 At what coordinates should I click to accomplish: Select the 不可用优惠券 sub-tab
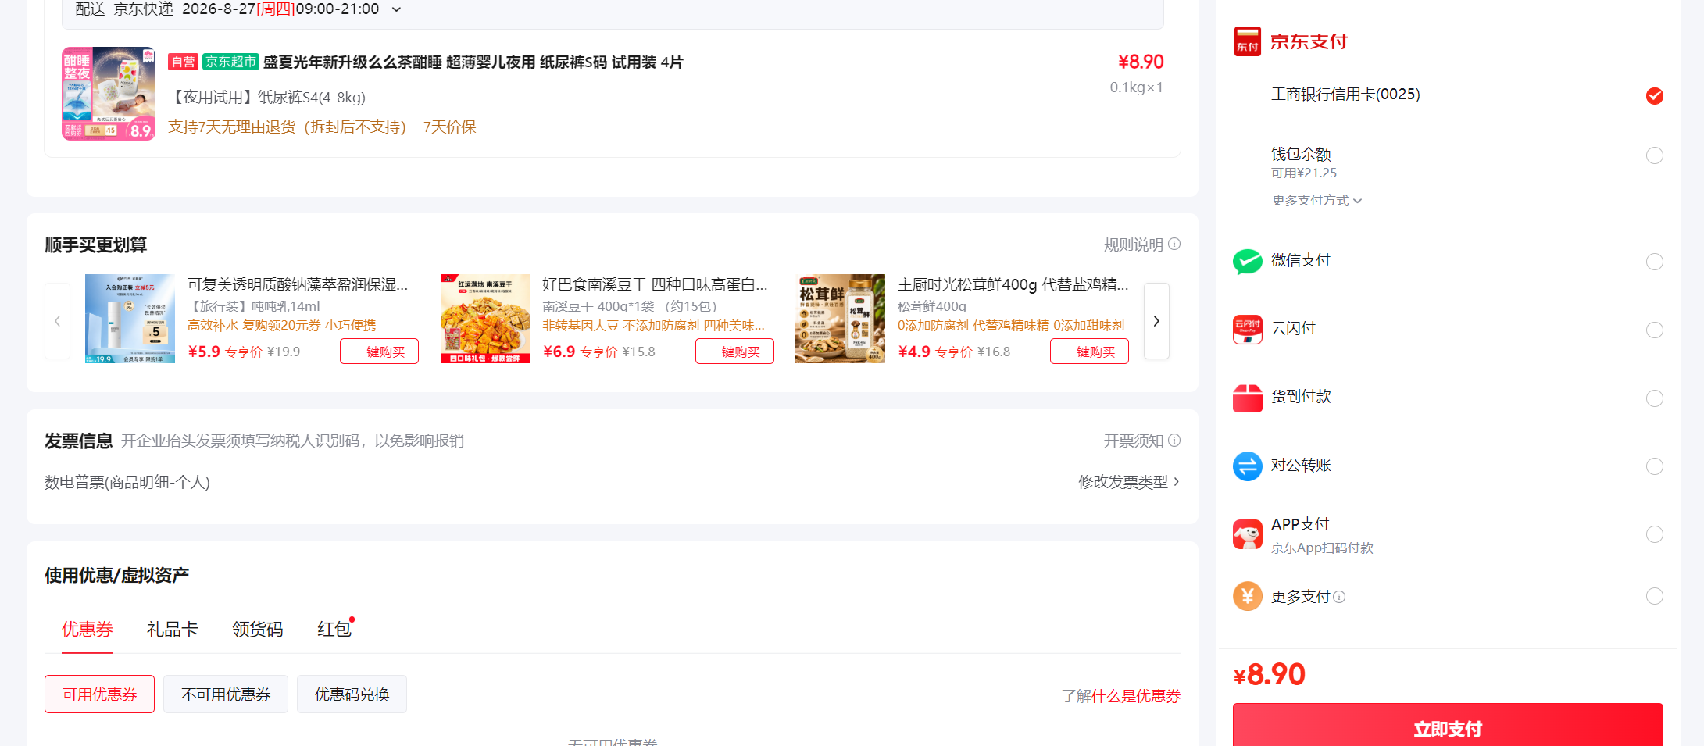226,694
